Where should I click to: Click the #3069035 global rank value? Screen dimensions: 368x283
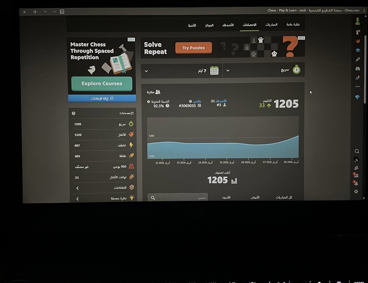click(x=187, y=106)
